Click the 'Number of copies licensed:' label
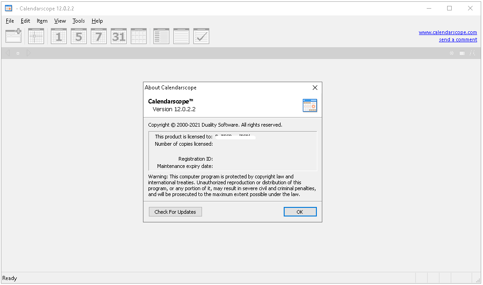The height and width of the screenshot is (285, 483). (x=183, y=144)
